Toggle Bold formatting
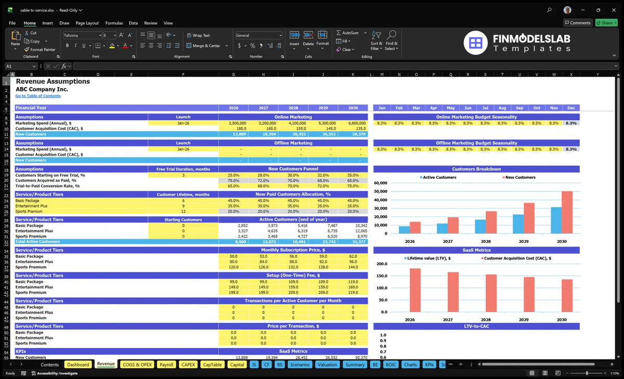This screenshot has height=379, width=624. point(67,46)
